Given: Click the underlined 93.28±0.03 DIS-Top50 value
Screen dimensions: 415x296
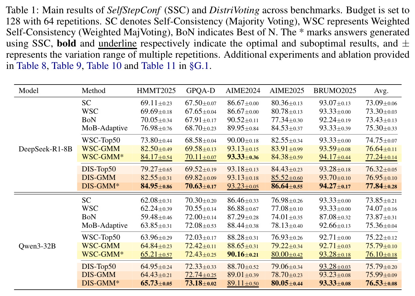Looking at the screenshot, I should 335,267.
